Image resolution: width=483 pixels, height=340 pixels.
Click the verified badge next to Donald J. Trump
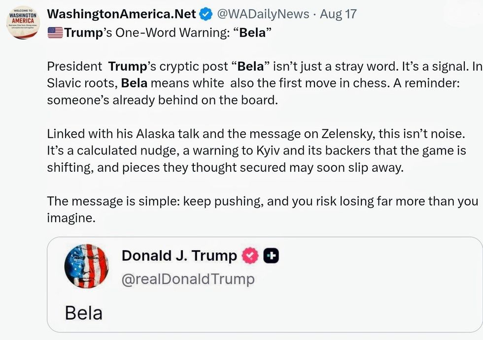tap(250, 256)
